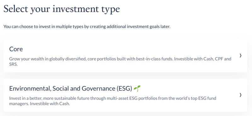Viewport: 252px width, 116px height.
Task: Click the "Core" card title
Action: tap(16, 49)
